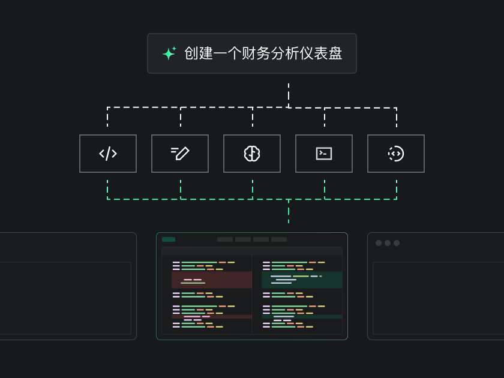504x378 pixels.
Task: Select the thin red line in lower left diff
Action: pos(212,316)
